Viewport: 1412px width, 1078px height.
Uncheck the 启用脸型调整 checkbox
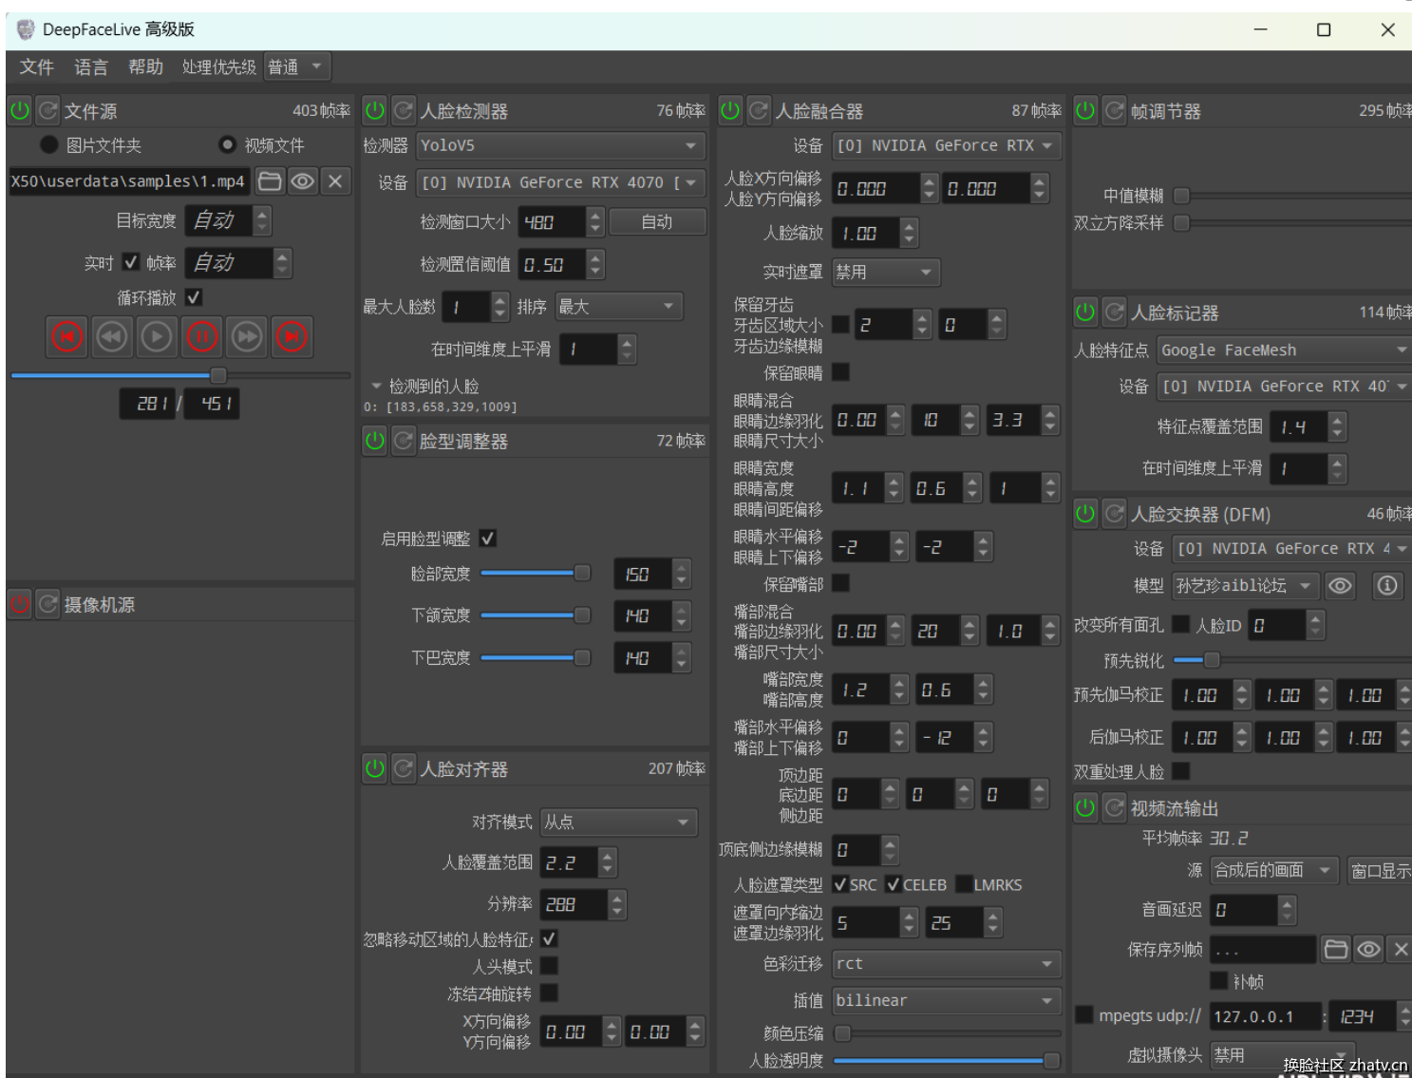[x=488, y=539]
